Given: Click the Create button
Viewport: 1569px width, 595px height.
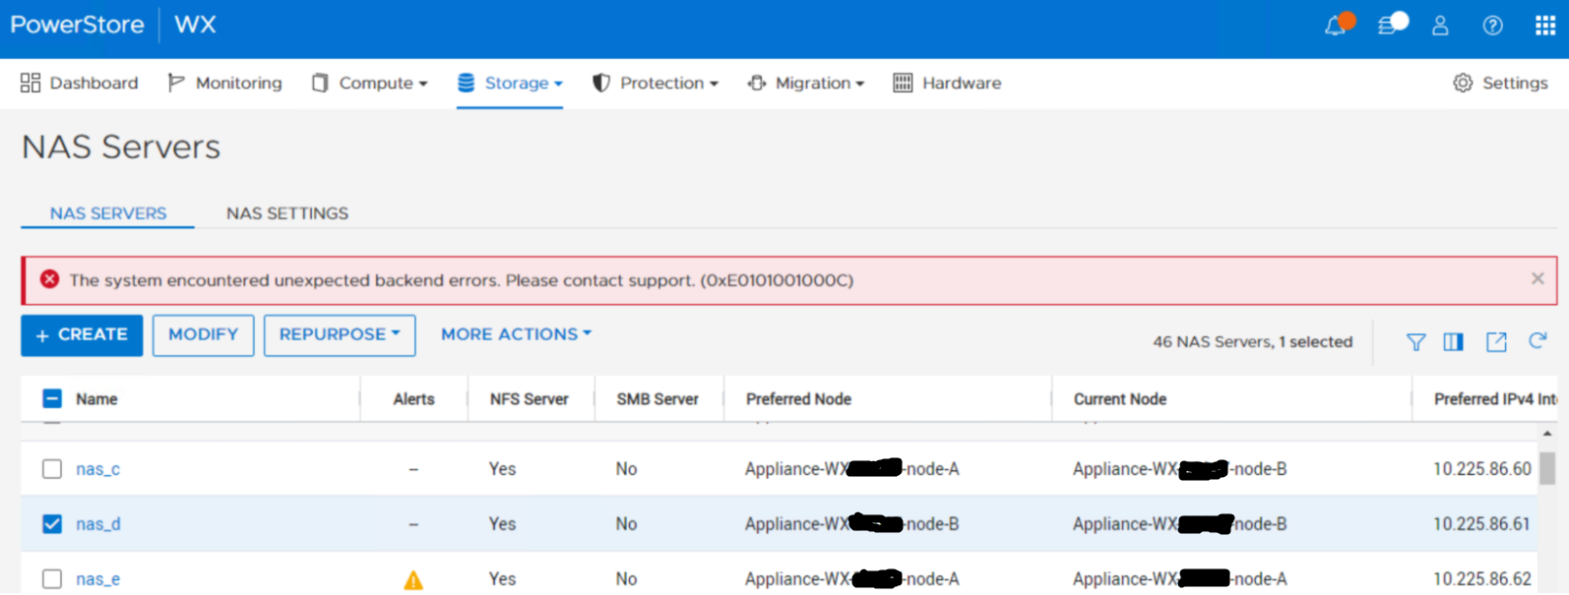Looking at the screenshot, I should tap(82, 335).
